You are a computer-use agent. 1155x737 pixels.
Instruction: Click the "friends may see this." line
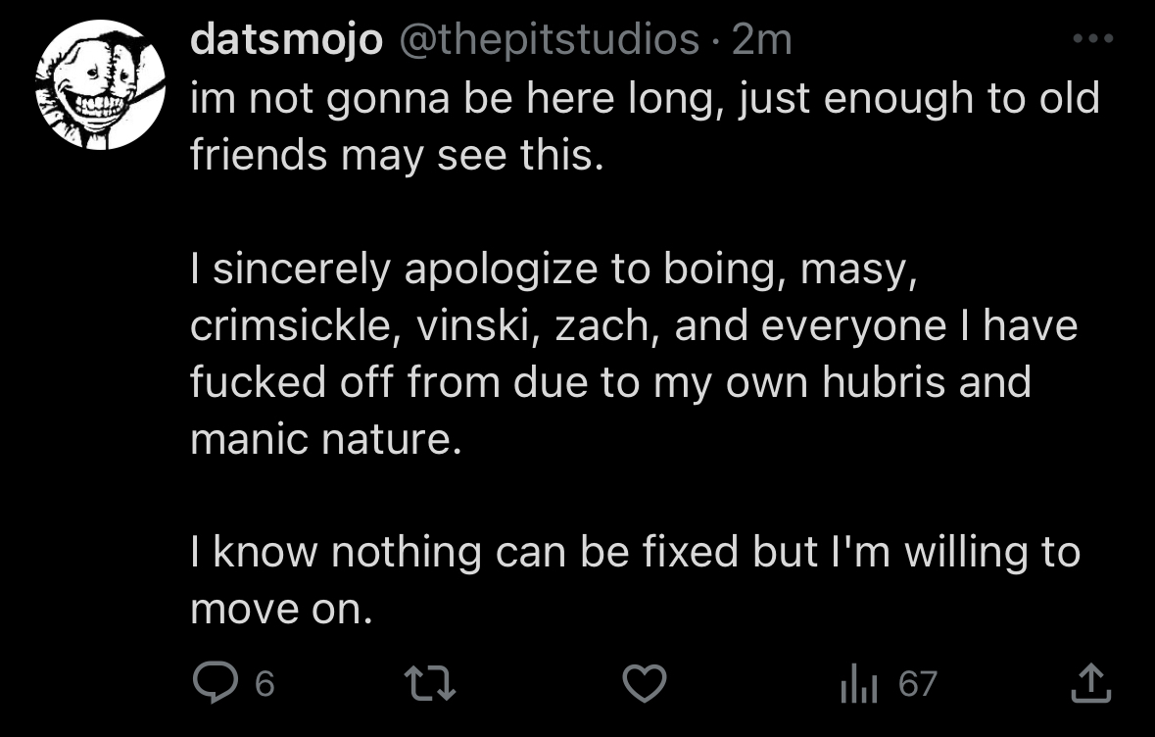click(393, 155)
